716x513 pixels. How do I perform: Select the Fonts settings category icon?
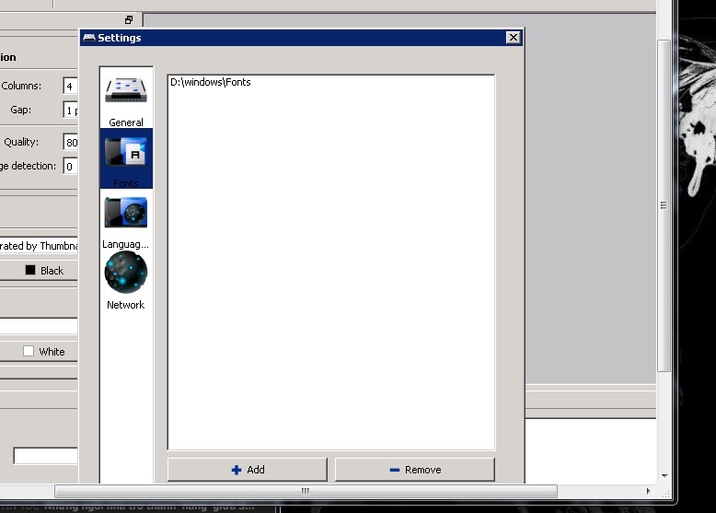[126, 152]
